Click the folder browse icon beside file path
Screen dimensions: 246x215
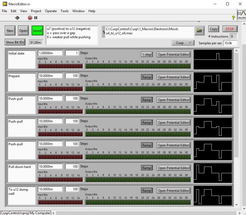pos(199,30)
